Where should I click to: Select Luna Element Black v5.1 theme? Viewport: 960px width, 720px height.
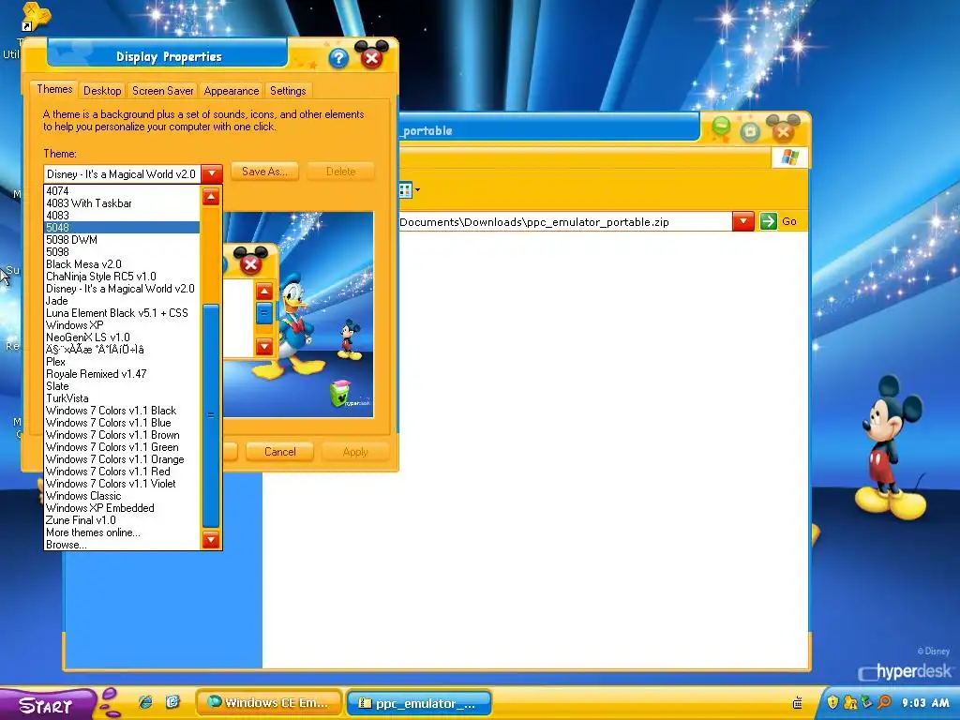[123, 313]
